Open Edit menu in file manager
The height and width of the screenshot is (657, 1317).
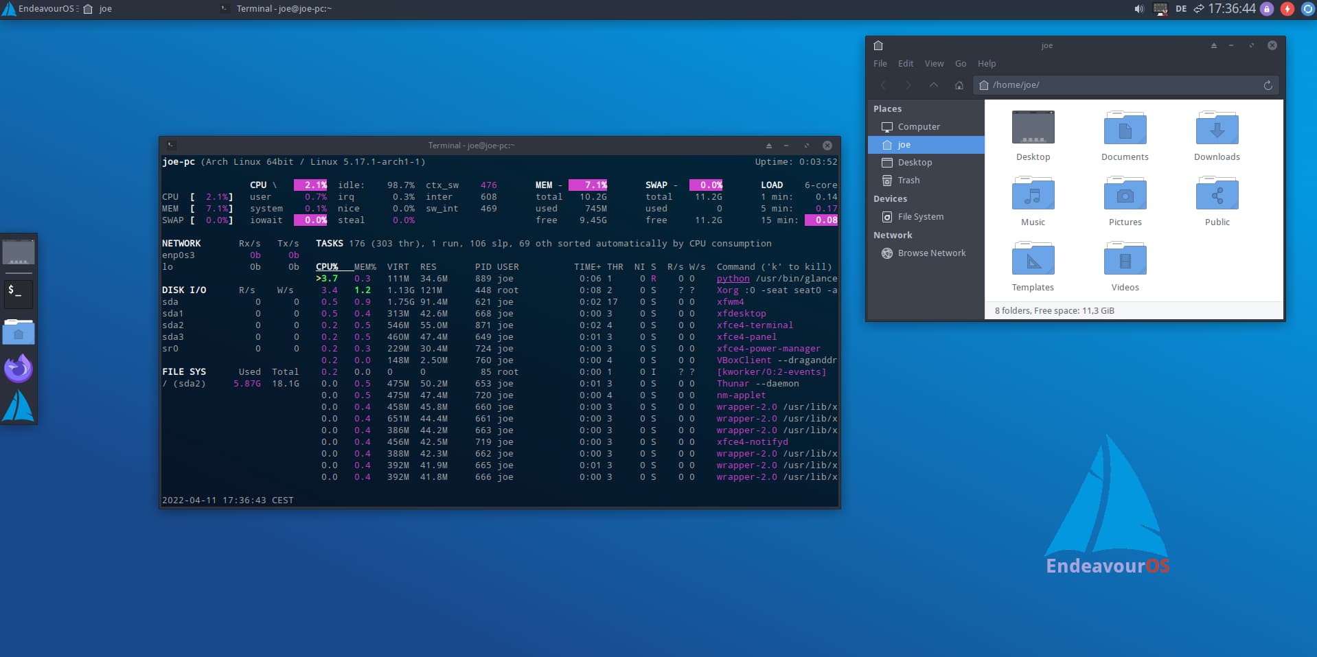[906, 63]
